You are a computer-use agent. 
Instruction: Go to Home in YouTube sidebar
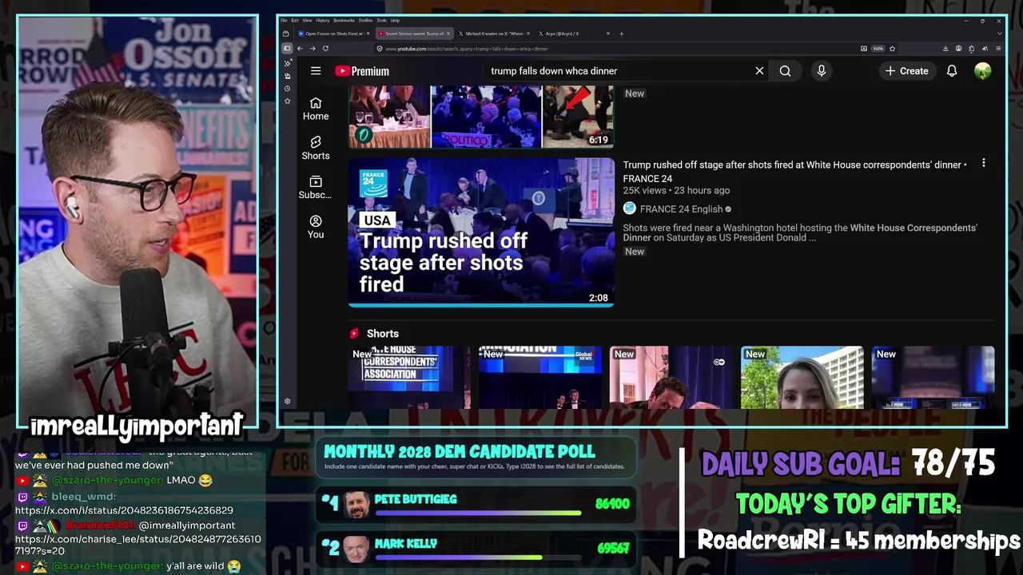(x=316, y=109)
